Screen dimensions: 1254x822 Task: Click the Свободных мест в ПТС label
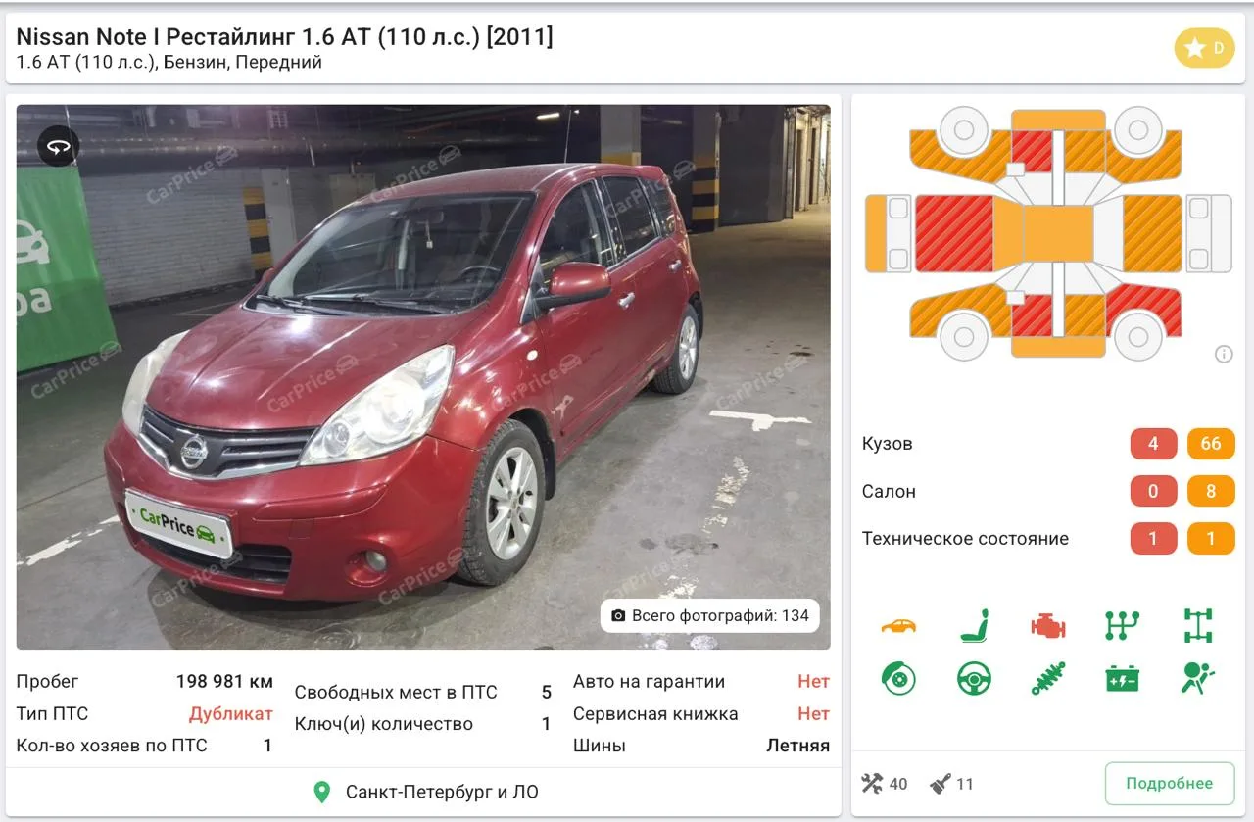tap(396, 692)
